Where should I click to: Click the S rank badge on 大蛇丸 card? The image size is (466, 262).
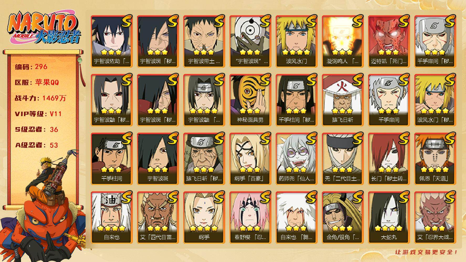pos(404,197)
